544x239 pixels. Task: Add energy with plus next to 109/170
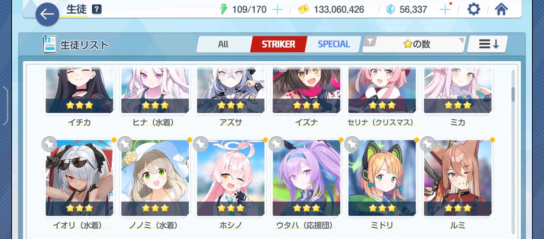coord(277,9)
